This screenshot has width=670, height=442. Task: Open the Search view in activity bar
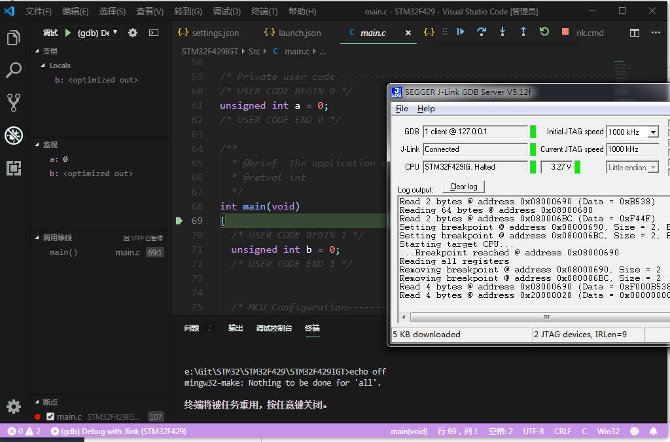pyautogui.click(x=14, y=70)
